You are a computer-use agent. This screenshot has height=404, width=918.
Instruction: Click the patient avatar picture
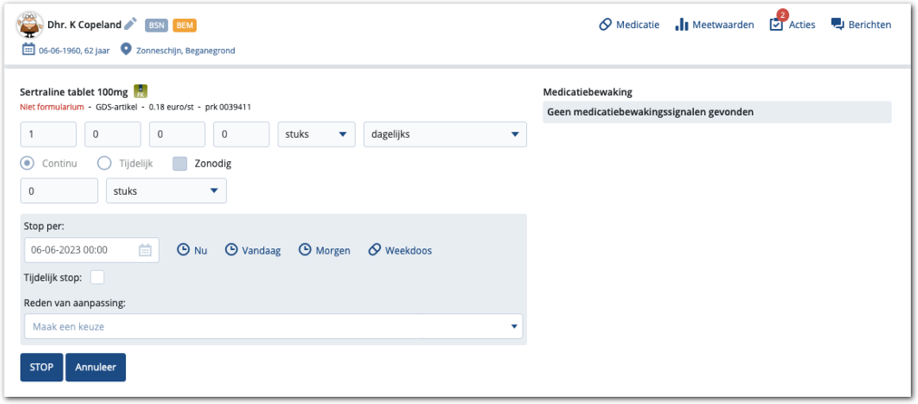click(33, 24)
